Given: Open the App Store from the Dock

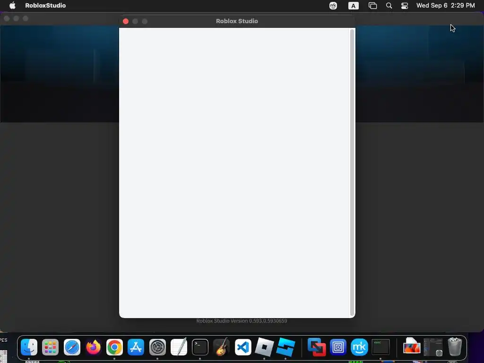Looking at the screenshot, I should click(136, 347).
